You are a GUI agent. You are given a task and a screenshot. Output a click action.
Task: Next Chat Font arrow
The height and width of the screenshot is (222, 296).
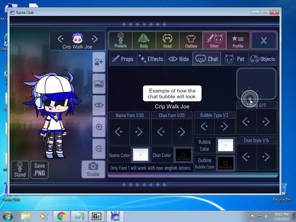click(182, 132)
